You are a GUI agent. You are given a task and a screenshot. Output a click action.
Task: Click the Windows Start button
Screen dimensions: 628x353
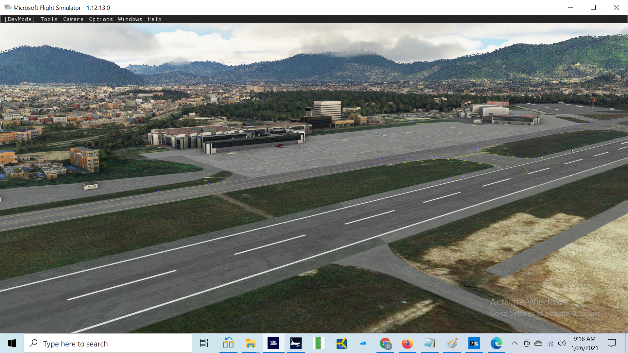point(12,343)
